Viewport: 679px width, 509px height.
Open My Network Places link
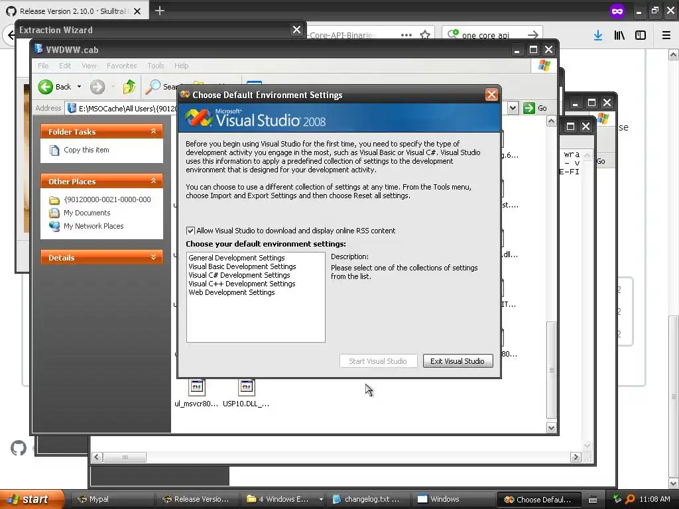(93, 226)
